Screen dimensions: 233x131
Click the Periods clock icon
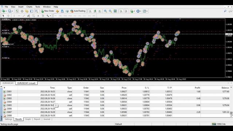138,11
